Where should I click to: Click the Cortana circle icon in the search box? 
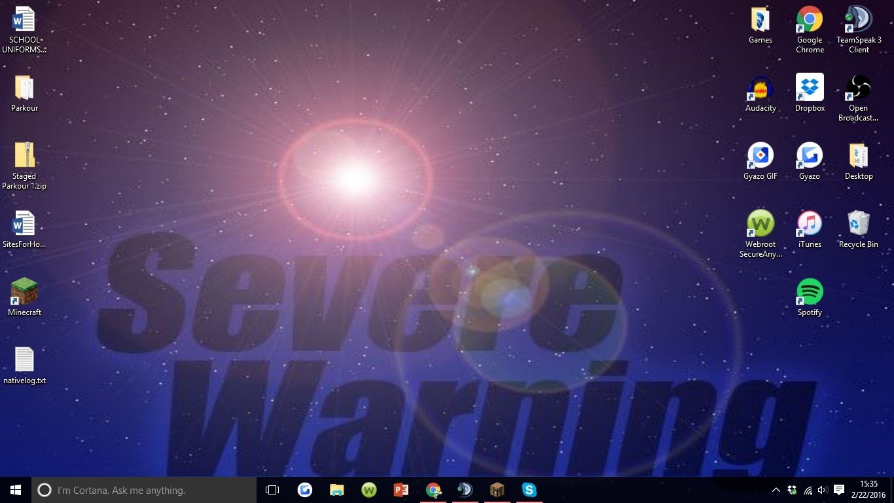point(44,490)
